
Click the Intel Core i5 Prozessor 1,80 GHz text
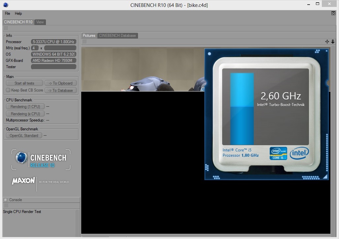click(241, 152)
